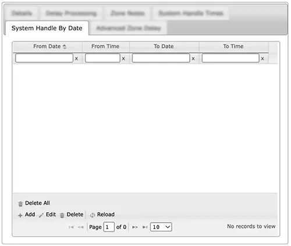
Task: Go to last page
Action: click(x=145, y=227)
